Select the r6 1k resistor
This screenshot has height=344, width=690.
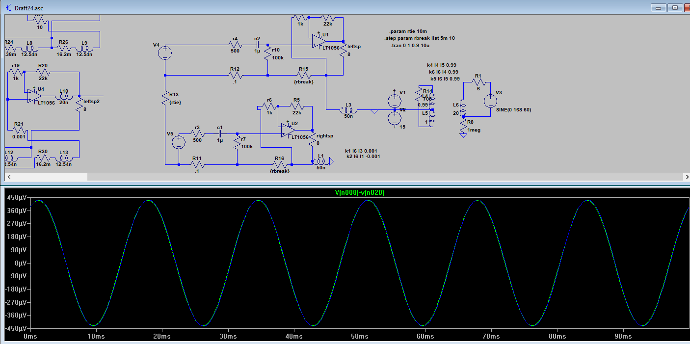click(x=269, y=107)
